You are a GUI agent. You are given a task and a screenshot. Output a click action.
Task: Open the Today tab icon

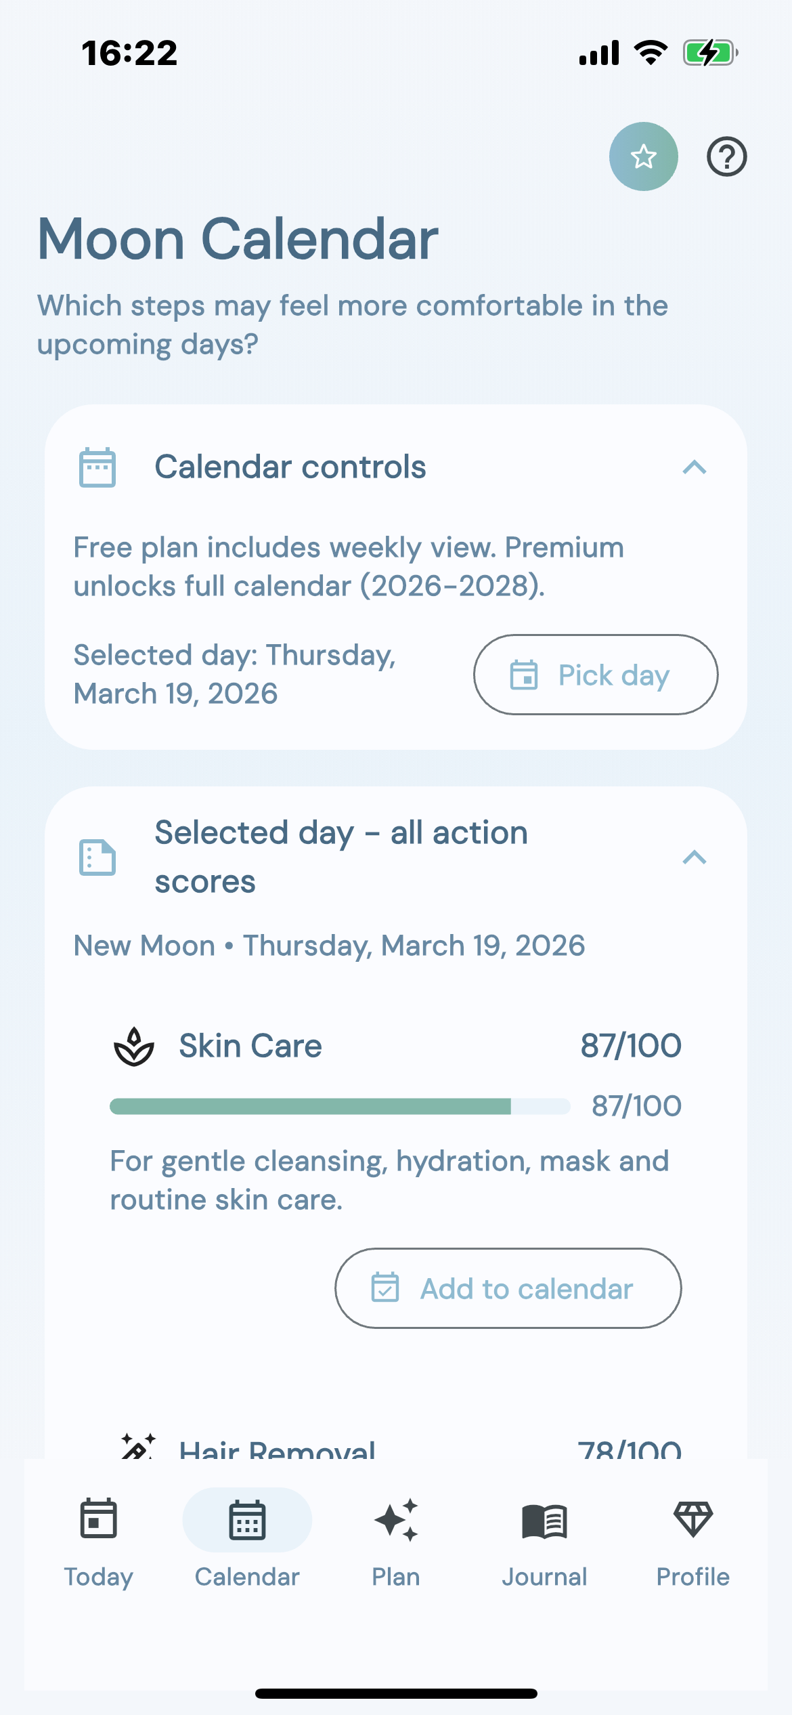coord(99,1519)
